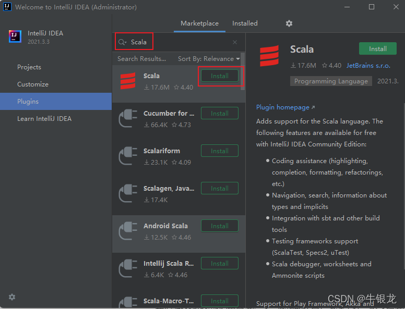Image resolution: width=405 pixels, height=309 pixels.
Task: Select the Scalagen, Java... plugin name
Action: pos(169,189)
